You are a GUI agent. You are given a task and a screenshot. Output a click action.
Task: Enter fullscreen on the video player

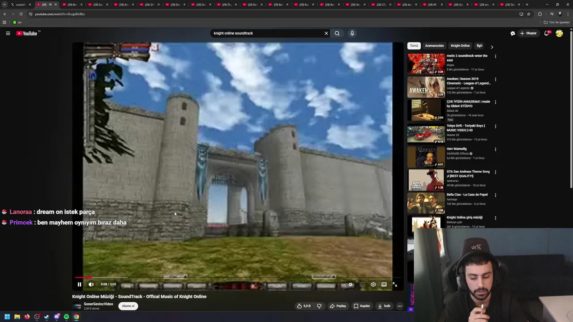[395, 284]
